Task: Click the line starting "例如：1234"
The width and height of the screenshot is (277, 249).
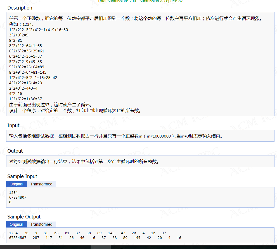Action: (x=21, y=24)
